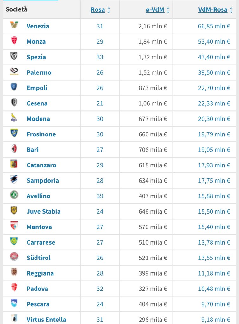Open the Cesena team link
239x324 pixels.
(x=37, y=103)
